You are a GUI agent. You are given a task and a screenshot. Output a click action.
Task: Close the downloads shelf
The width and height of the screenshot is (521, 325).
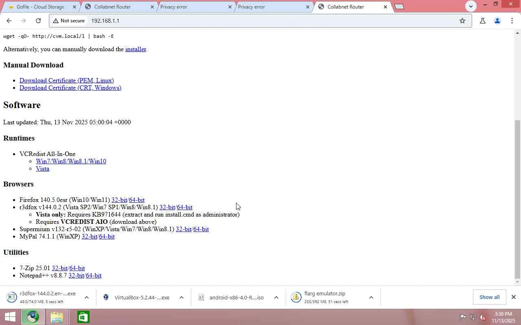coord(514,297)
